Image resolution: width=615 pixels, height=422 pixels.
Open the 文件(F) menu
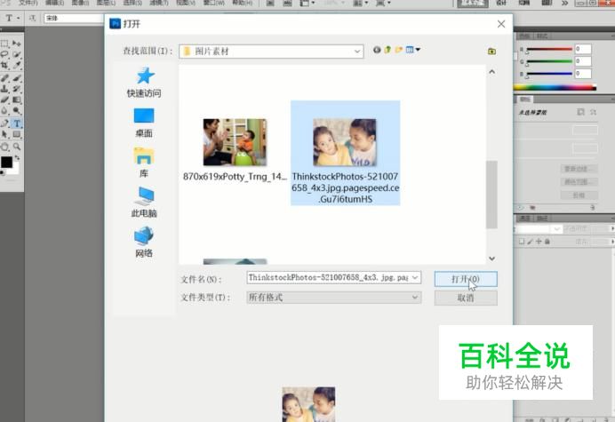coord(28,3)
